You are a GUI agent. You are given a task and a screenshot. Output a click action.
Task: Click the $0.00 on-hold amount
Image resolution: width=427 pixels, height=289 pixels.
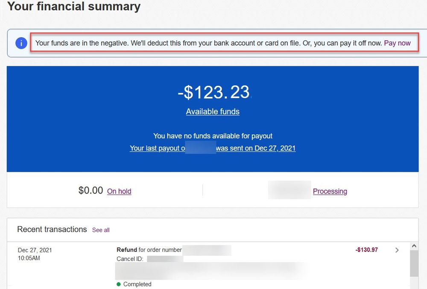(90, 190)
